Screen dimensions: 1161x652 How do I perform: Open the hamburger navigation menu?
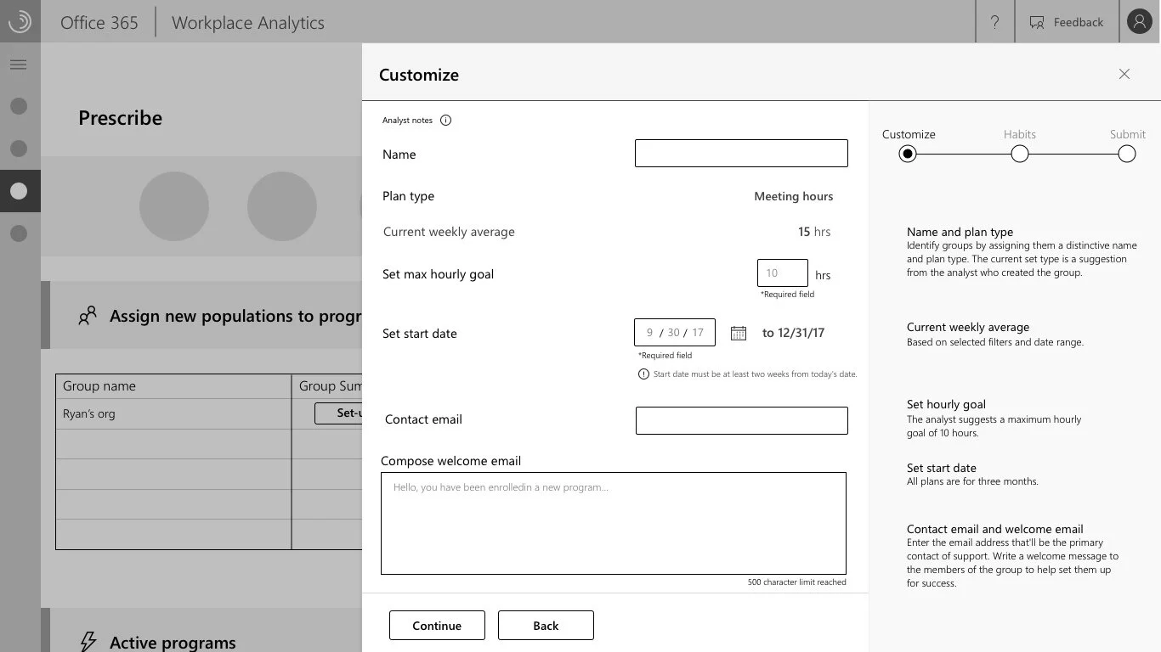(x=19, y=64)
